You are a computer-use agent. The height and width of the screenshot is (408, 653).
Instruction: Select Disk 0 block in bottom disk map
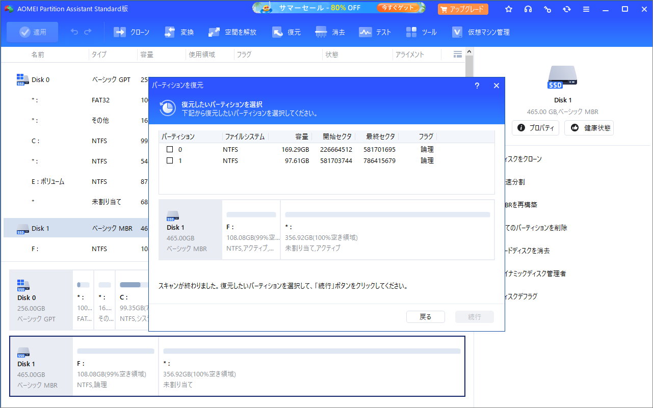(41, 300)
